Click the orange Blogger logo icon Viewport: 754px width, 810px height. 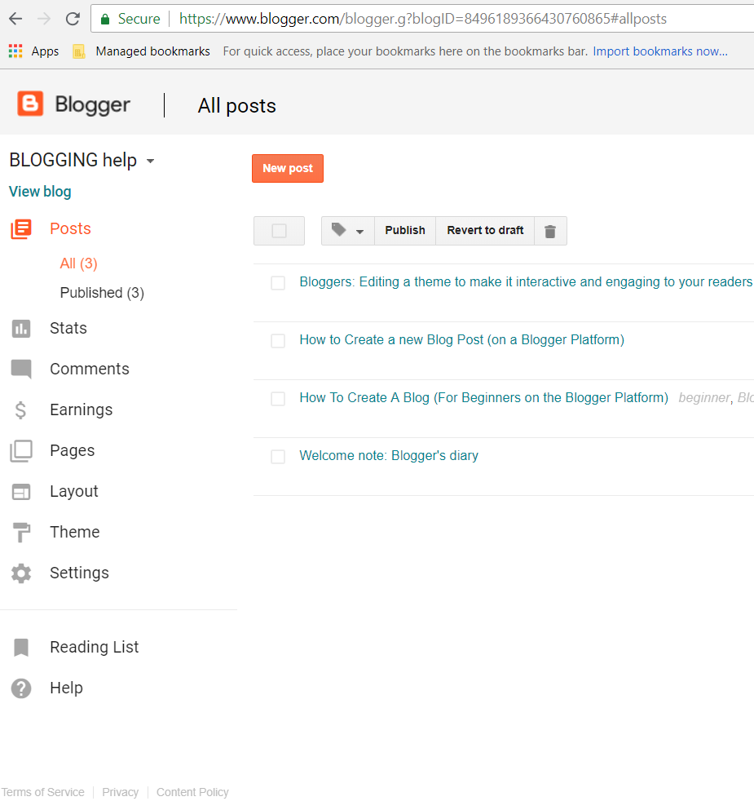coord(30,104)
